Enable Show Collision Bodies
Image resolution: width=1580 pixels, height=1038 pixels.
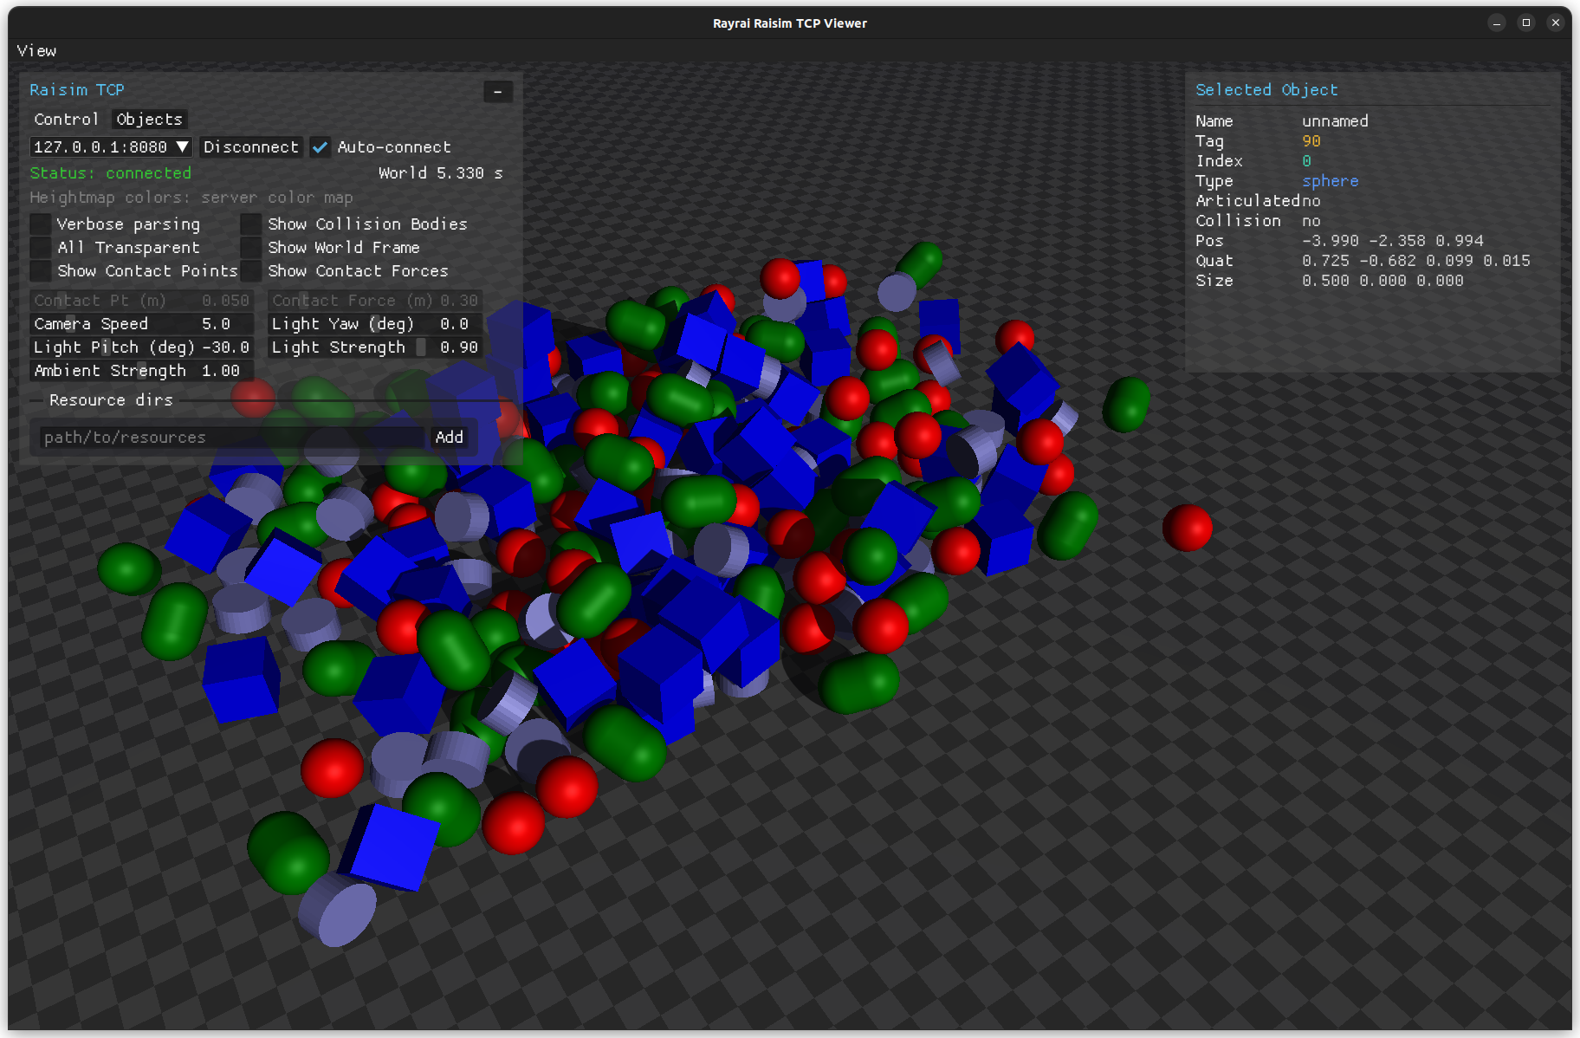pyautogui.click(x=251, y=224)
